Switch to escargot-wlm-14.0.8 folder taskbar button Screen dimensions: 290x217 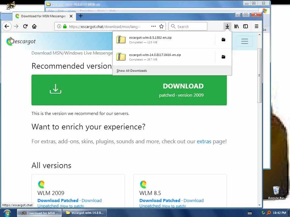tap(84, 213)
